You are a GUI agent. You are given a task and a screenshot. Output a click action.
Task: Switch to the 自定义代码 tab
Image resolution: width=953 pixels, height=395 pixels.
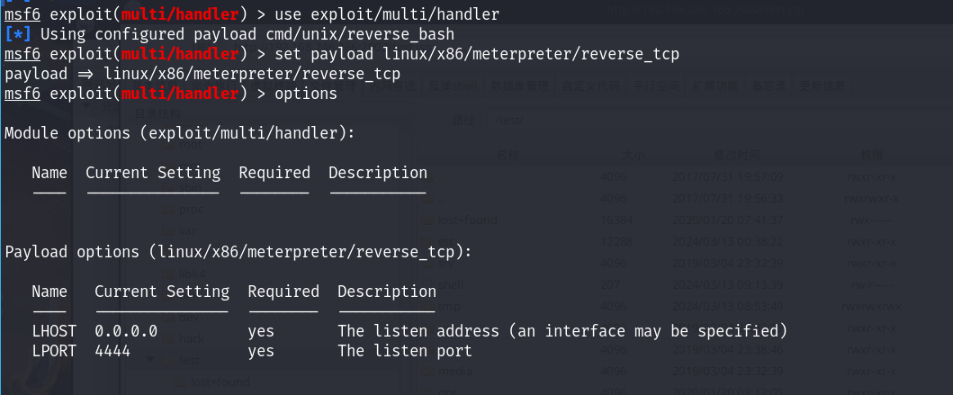point(590,86)
